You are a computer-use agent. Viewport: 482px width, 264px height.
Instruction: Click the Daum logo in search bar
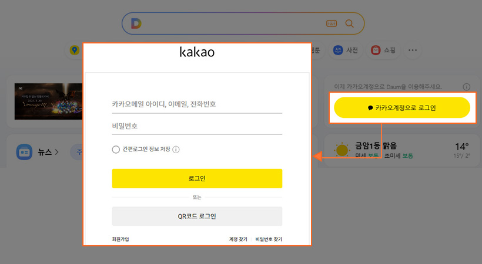point(136,23)
